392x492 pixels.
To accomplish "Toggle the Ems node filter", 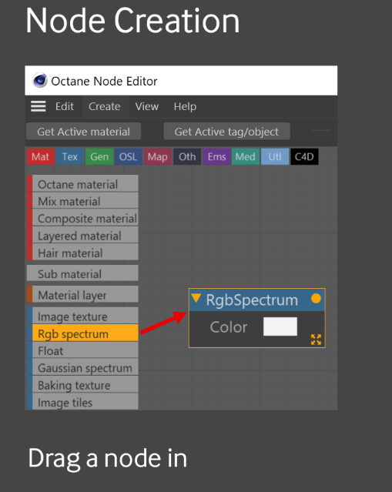I will tap(216, 156).
